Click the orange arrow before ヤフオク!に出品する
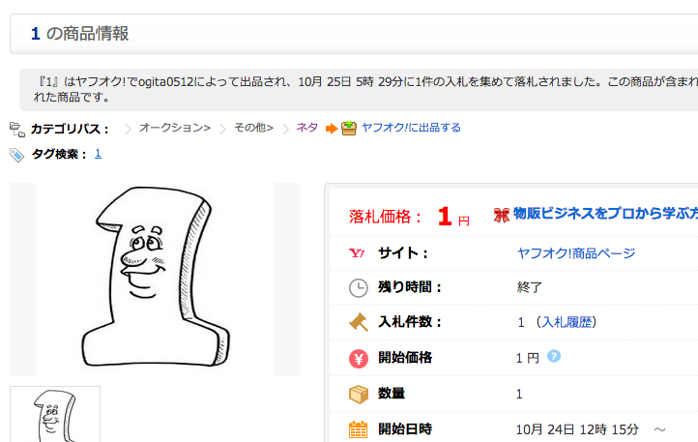 pyautogui.click(x=332, y=129)
